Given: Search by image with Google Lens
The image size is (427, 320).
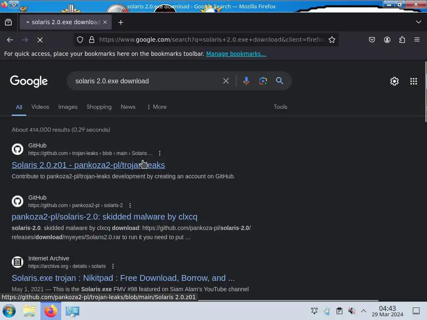Looking at the screenshot, I should tap(263, 81).
